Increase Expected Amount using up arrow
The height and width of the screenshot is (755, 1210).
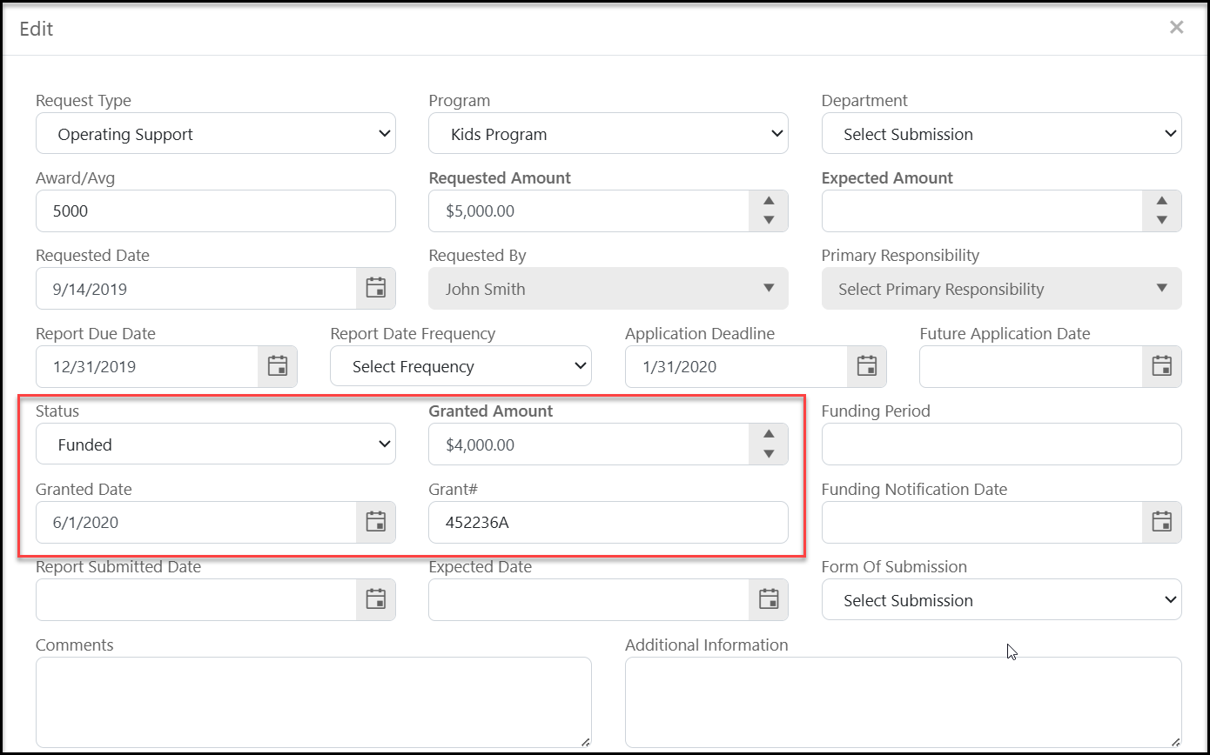1162,201
